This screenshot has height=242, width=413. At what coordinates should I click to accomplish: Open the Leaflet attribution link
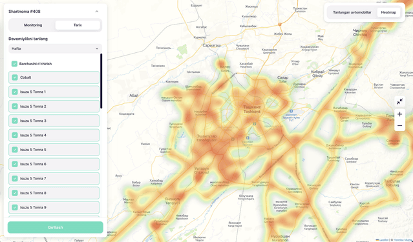pyautogui.click(x=382, y=240)
